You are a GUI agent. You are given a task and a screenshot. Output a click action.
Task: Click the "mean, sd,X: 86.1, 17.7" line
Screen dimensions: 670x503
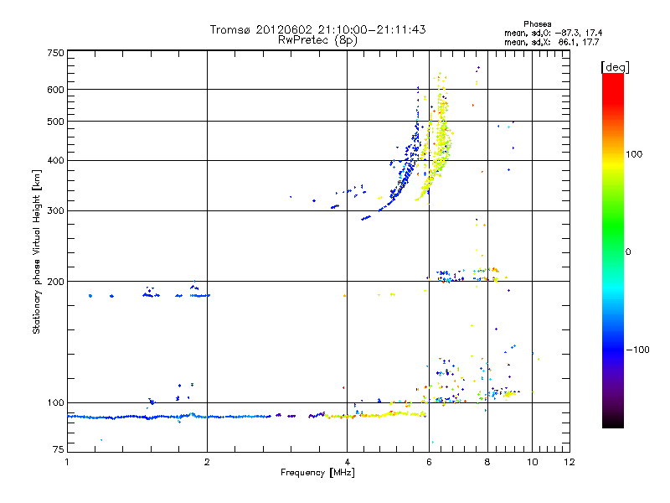(552, 42)
